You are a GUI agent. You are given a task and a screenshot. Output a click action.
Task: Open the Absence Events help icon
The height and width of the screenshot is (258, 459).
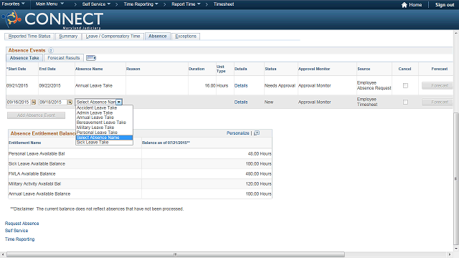click(51, 50)
